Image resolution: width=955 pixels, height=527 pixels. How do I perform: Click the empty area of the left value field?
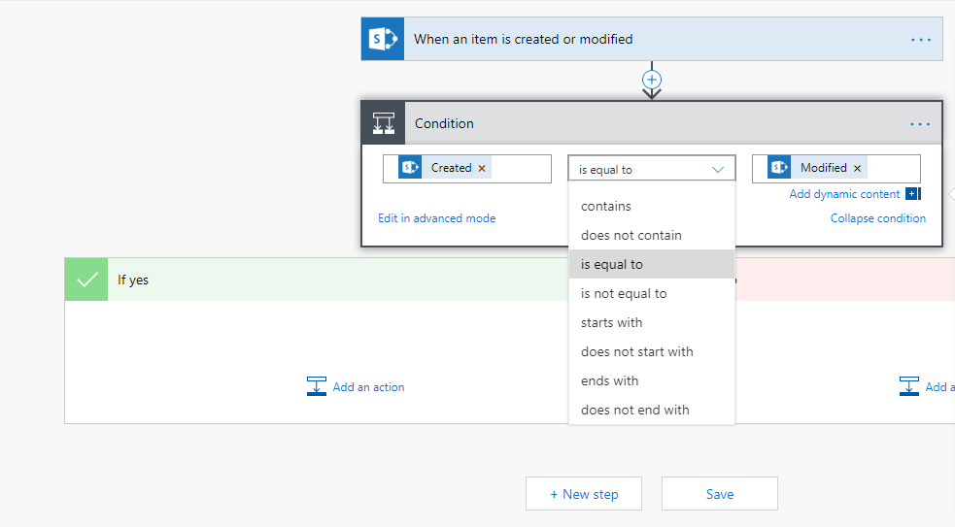tap(521, 169)
